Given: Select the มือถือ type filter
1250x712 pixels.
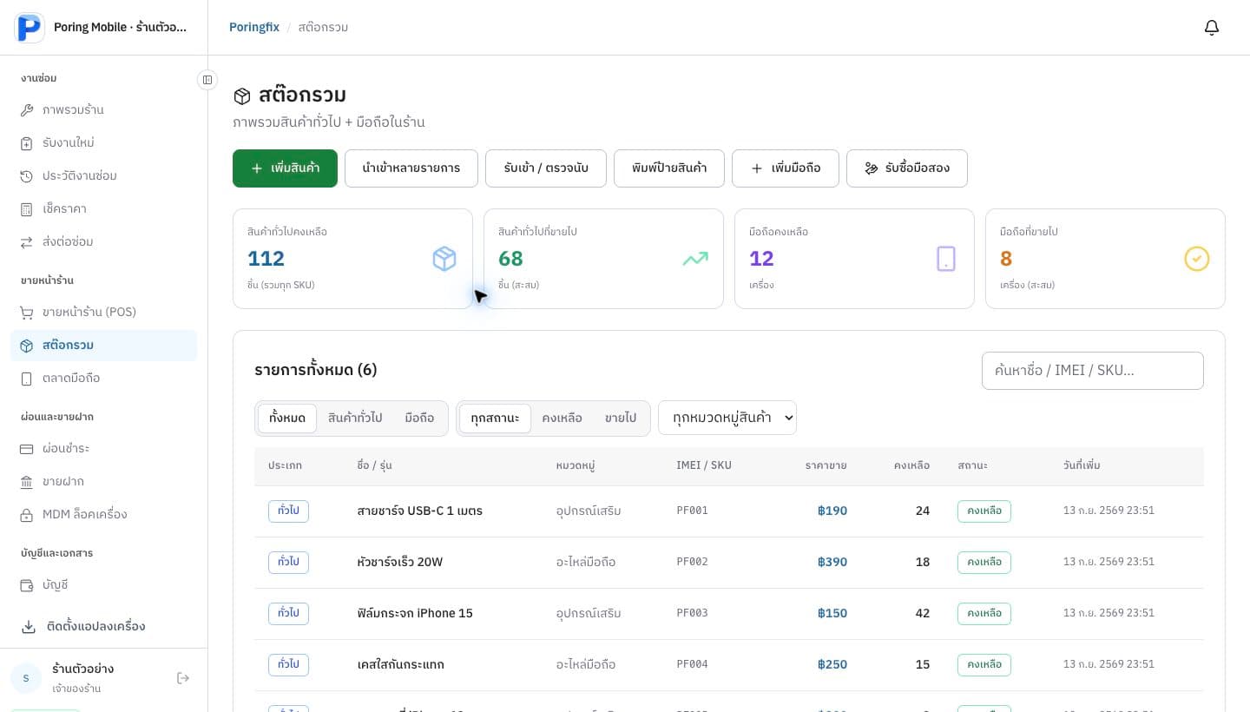Looking at the screenshot, I should 419,419.
